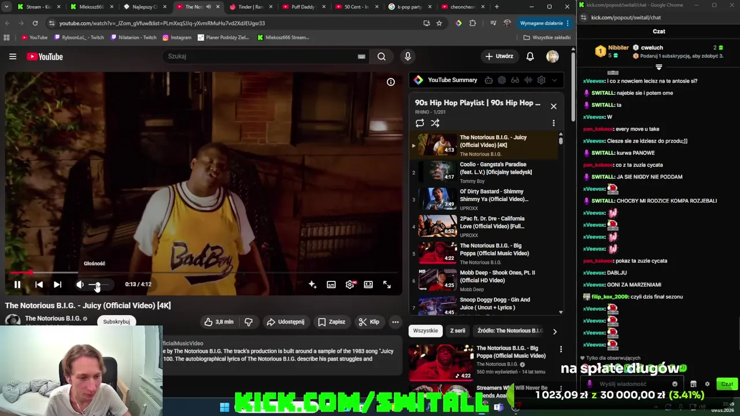Image resolution: width=740 pixels, height=416 pixels.
Task: Pause the Juicy video playback
Action: click(17, 284)
